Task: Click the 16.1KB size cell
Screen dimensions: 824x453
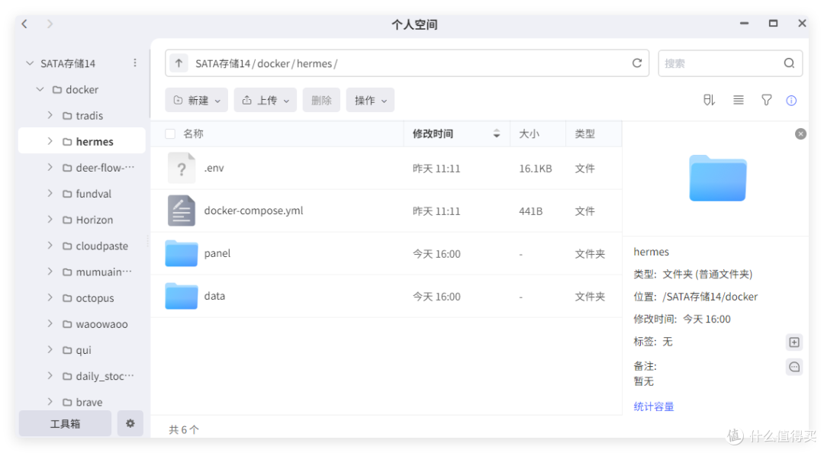Action: point(535,169)
